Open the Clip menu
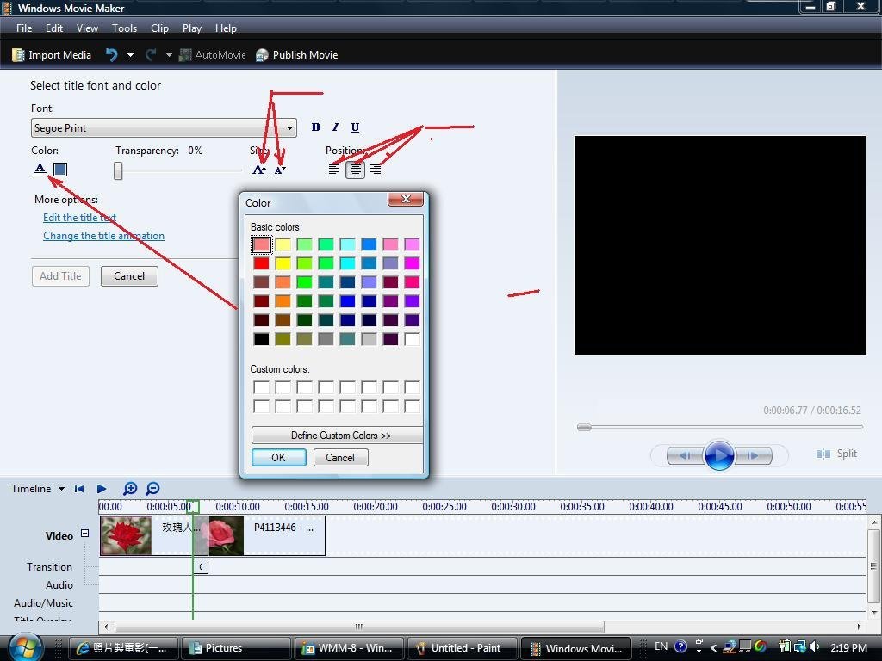882x661 pixels. tap(159, 28)
